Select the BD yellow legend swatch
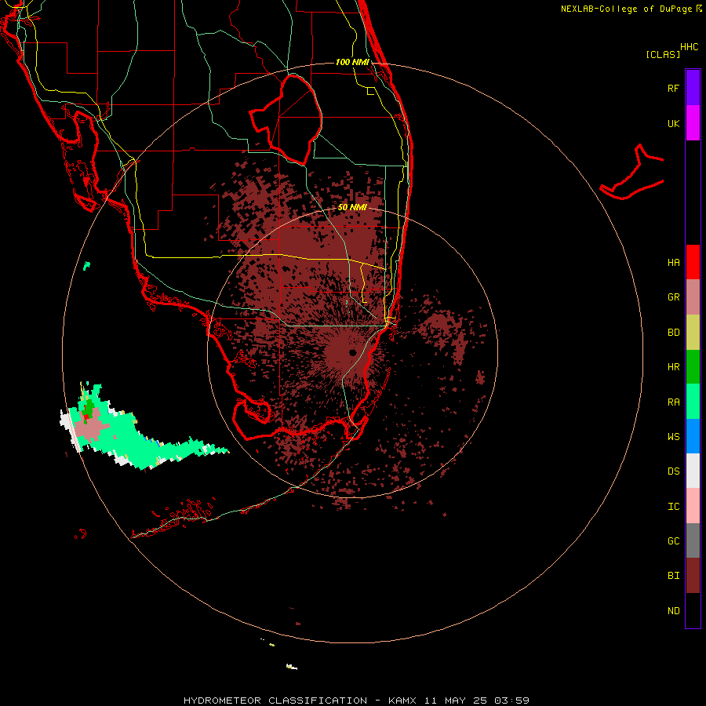 693,333
